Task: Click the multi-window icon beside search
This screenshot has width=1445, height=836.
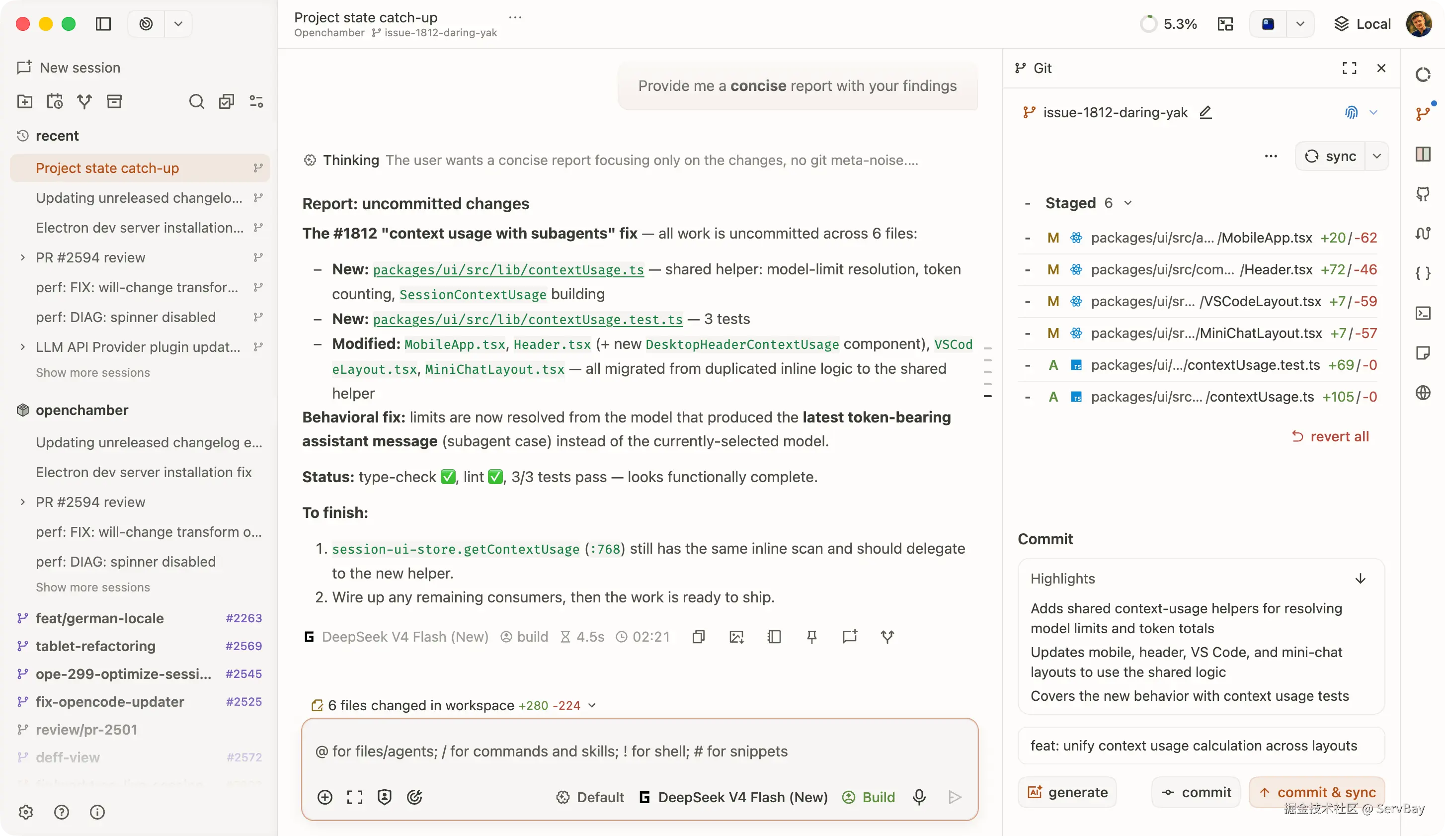Action: (227, 101)
